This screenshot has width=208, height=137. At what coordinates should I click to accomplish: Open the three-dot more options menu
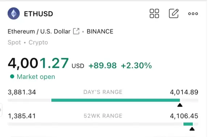tap(193, 13)
